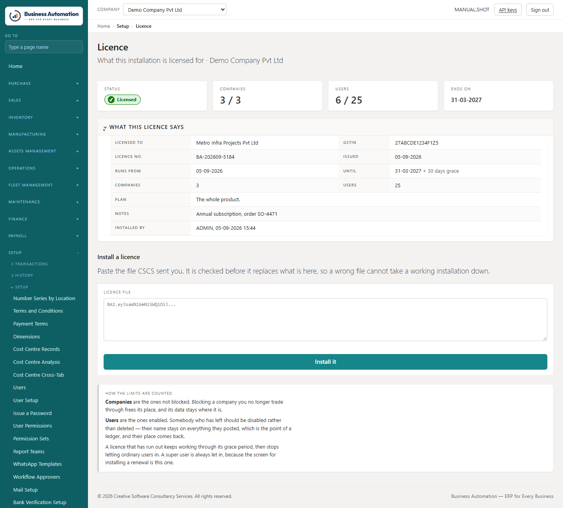This screenshot has height=508, width=563.
Task: Open WhatsApp Templates page
Action: point(38,464)
